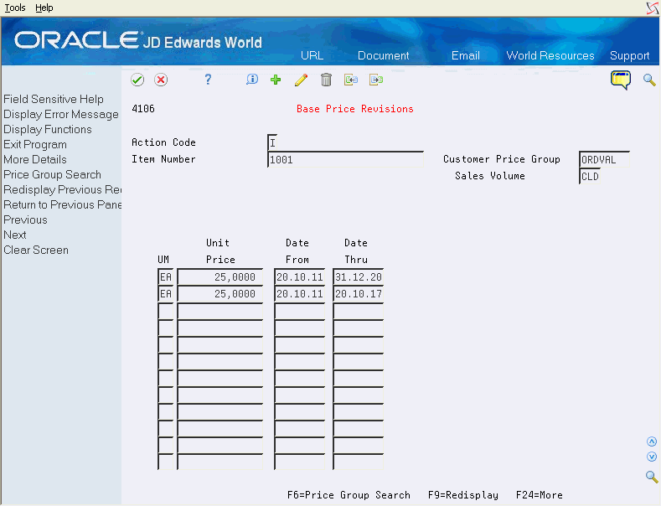Select Return to Previous Panel sidebar item

[62, 205]
